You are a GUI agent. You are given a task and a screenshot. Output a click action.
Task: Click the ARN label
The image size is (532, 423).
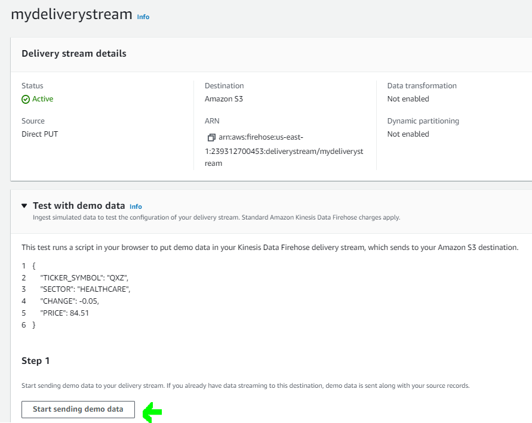pos(212,121)
